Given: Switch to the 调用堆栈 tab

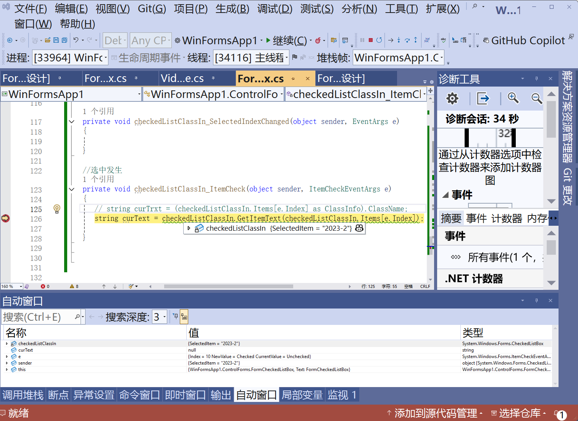Looking at the screenshot, I should tap(23, 395).
